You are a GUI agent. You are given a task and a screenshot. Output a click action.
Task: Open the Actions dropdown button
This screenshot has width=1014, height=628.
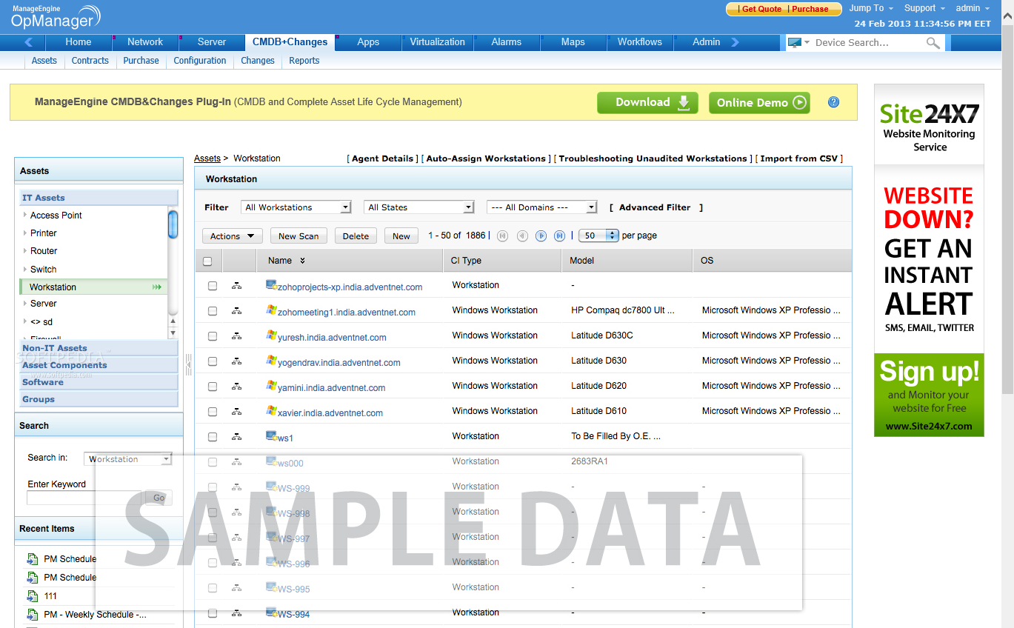(x=232, y=236)
